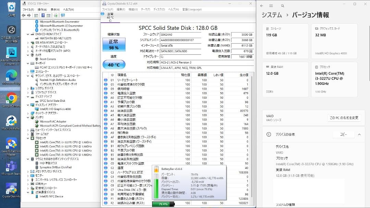Screen dimensions: 370x208
Task: Click the C: drive health icon below the menu bar
Action: pos(103,14)
